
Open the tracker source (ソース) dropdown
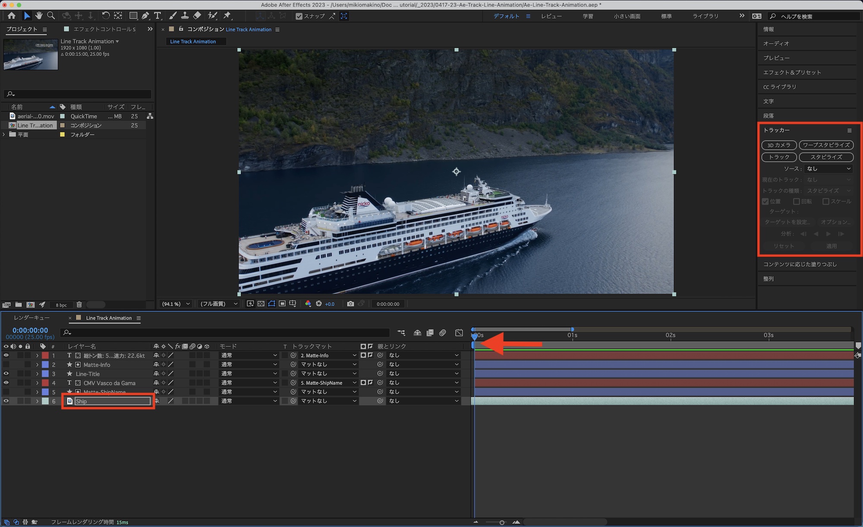click(828, 168)
